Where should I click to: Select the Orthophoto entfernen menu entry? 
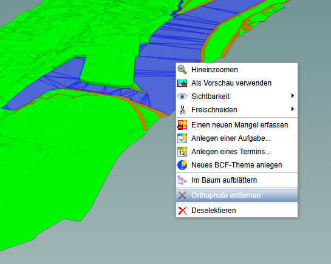pos(237,195)
